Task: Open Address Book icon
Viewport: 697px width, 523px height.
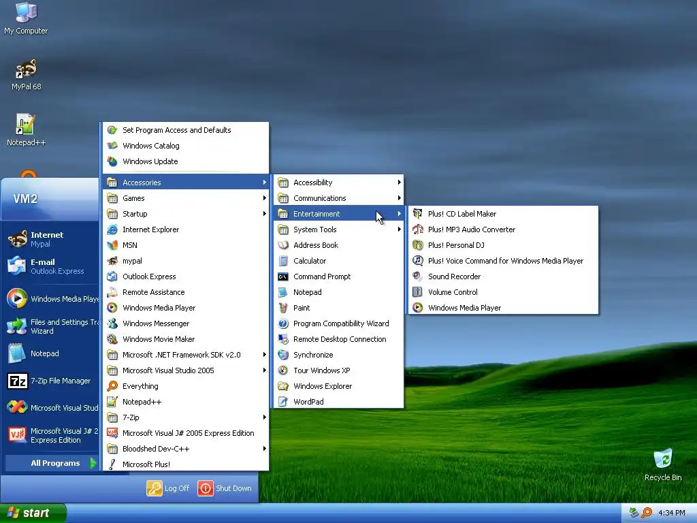Action: click(283, 245)
